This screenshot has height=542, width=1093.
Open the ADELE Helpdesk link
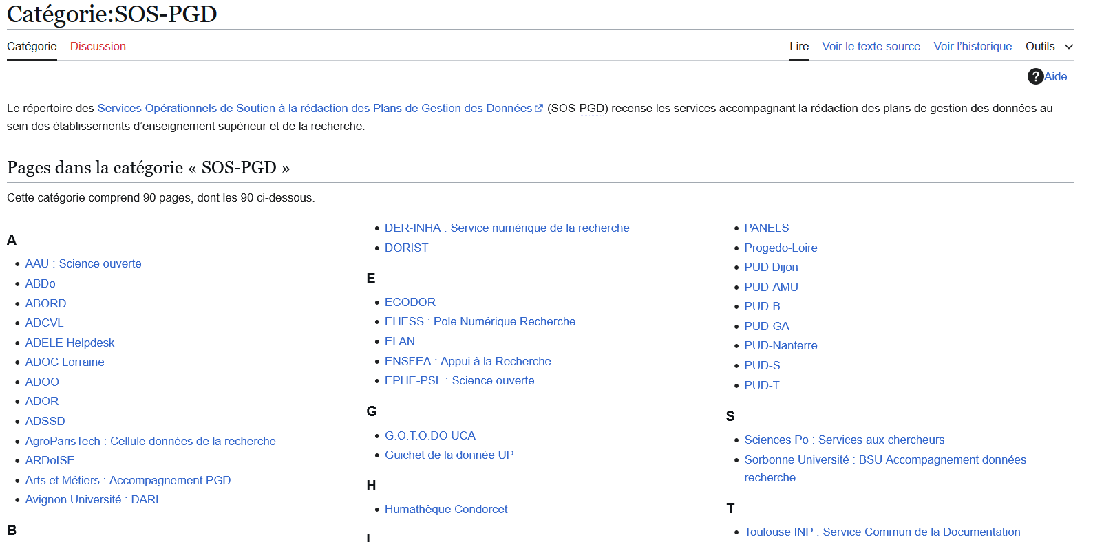pyautogui.click(x=70, y=343)
